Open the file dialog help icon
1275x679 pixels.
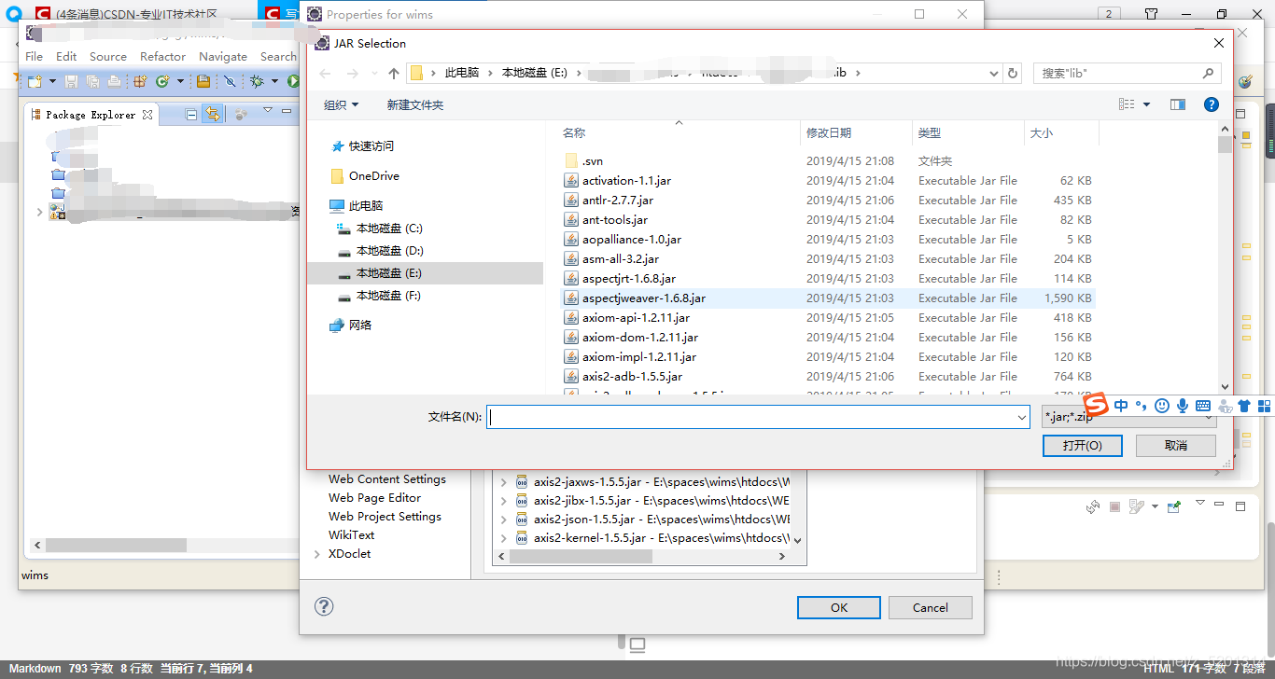coord(1212,104)
